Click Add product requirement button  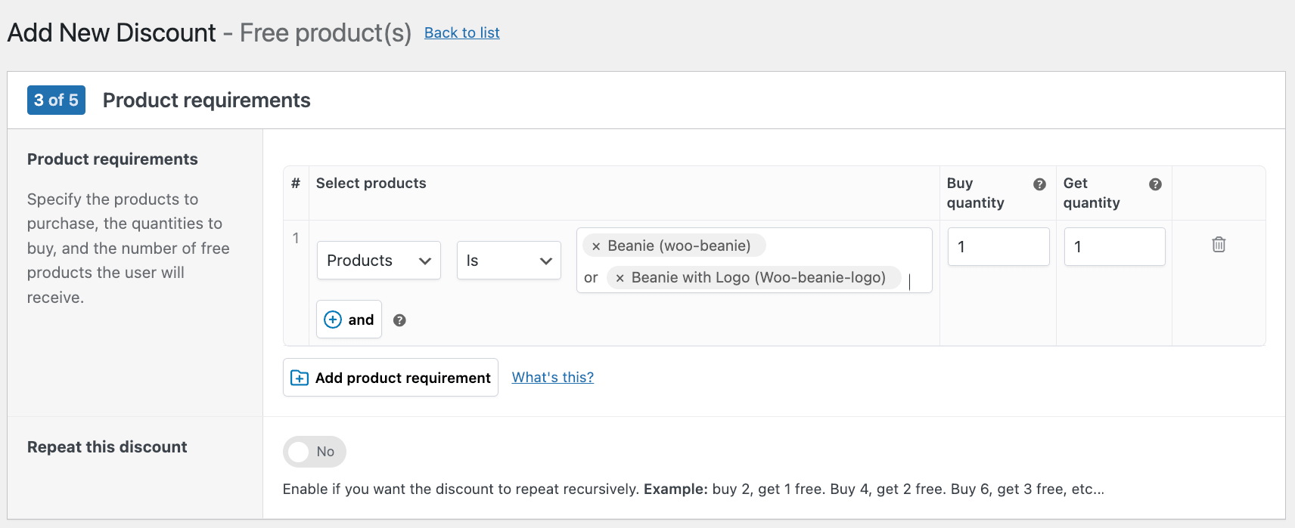click(390, 378)
